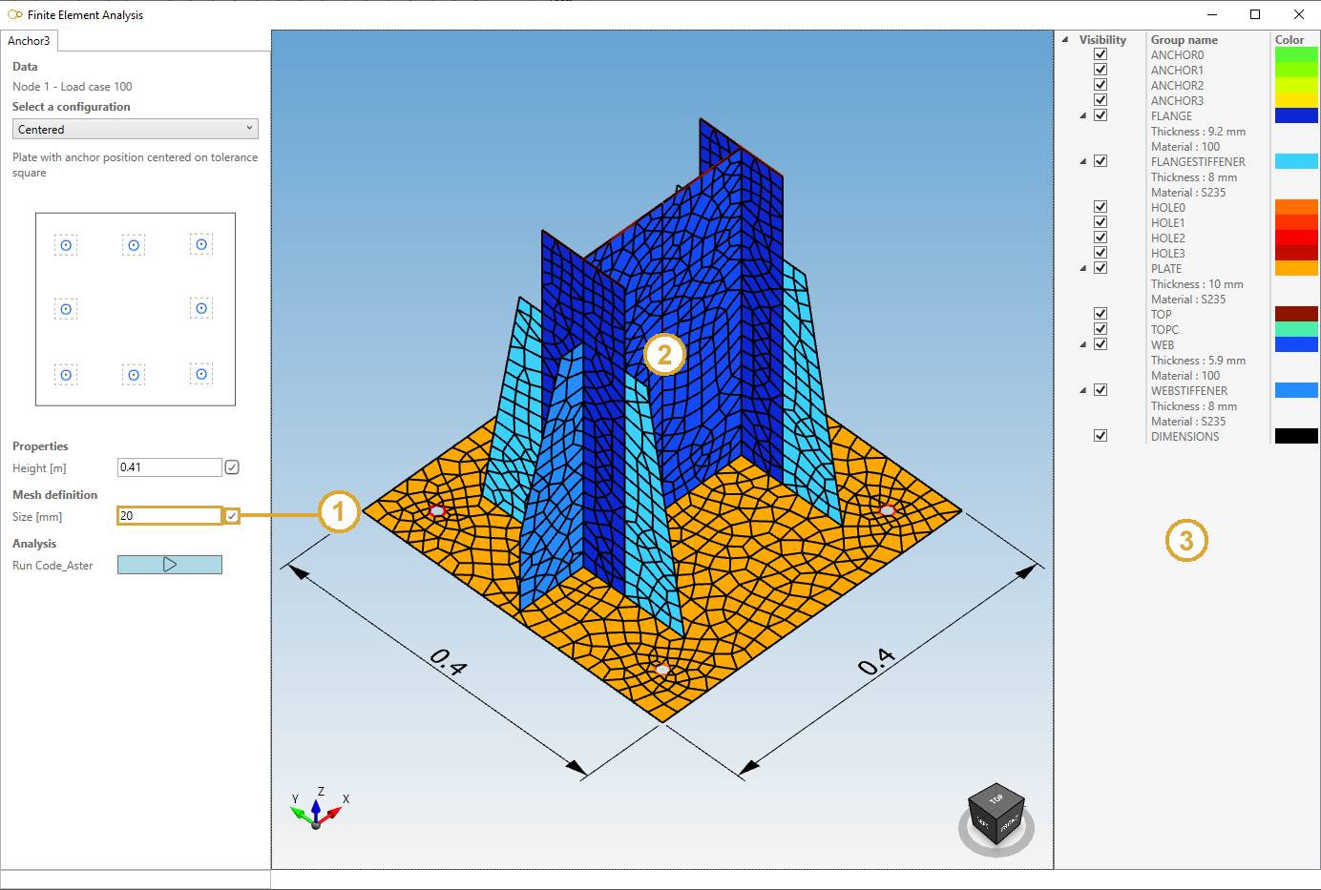Toggle visibility of HOLE0 group
Image resolution: width=1321 pixels, height=890 pixels.
pyautogui.click(x=1101, y=207)
